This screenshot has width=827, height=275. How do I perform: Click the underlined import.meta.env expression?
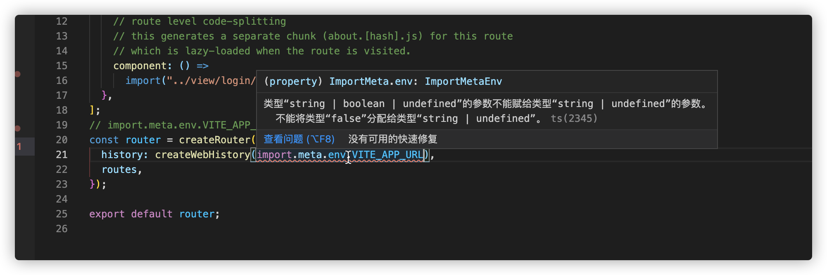(301, 155)
